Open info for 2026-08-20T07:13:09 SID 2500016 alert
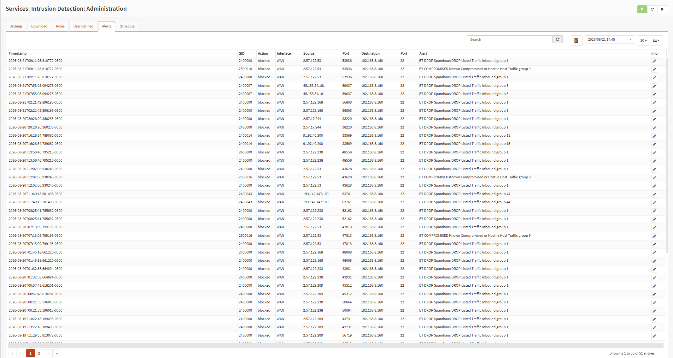This screenshot has height=358, width=673. (x=654, y=236)
